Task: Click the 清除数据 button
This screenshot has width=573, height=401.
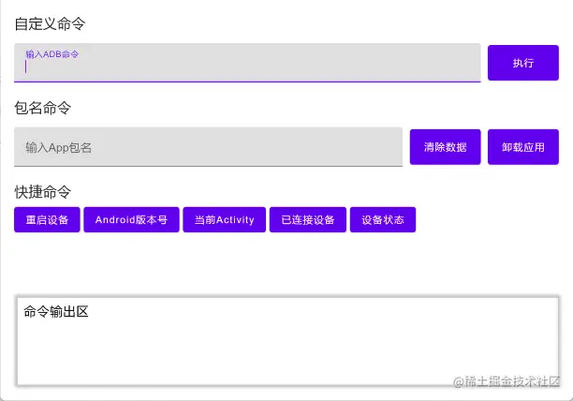Action: 445,147
